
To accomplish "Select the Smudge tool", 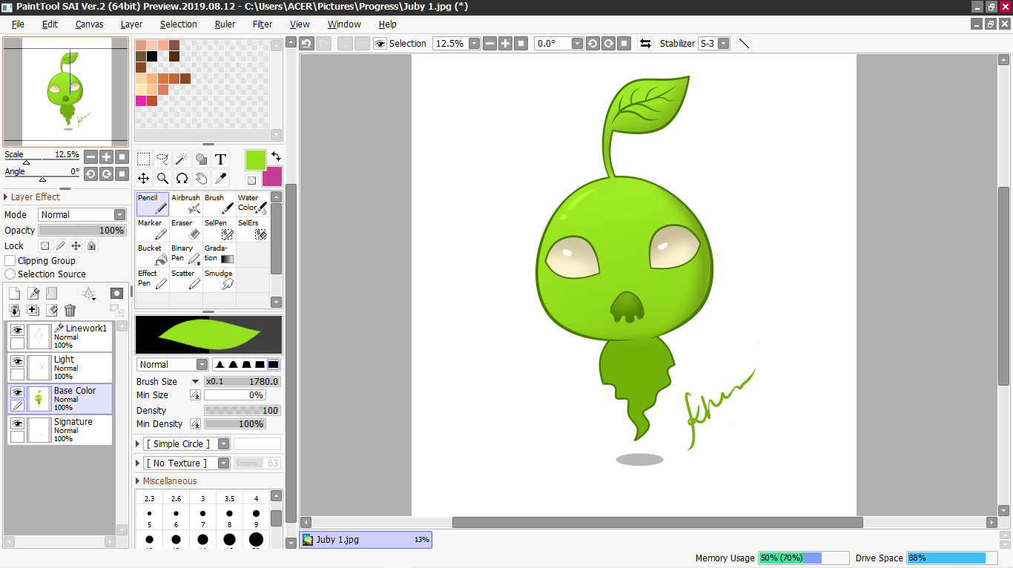I will (x=220, y=280).
